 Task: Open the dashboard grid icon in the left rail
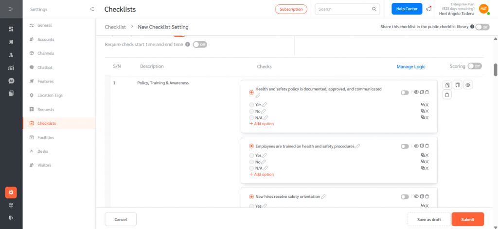coord(11,29)
